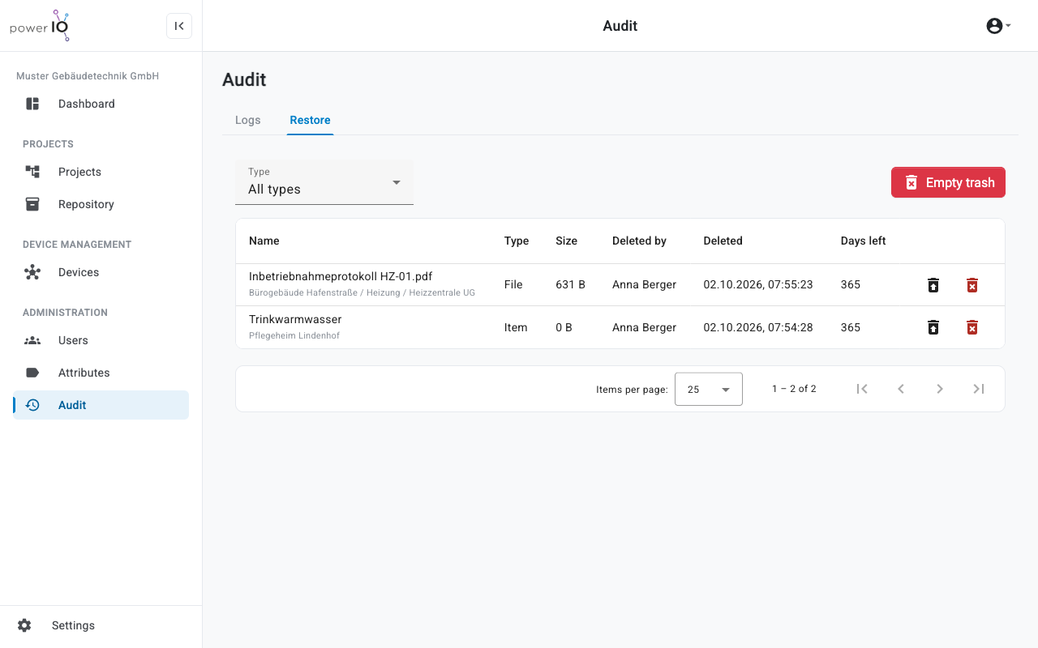The image size is (1038, 648).
Task: Switch to the Logs tab
Action: point(248,120)
